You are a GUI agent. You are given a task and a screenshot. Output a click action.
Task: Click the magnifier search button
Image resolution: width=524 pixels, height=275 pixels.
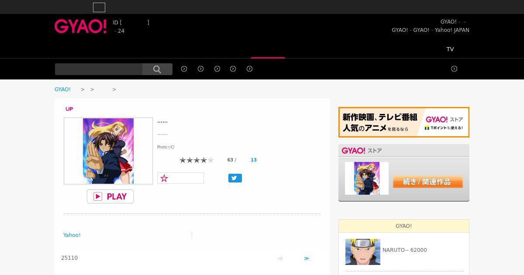pos(157,69)
